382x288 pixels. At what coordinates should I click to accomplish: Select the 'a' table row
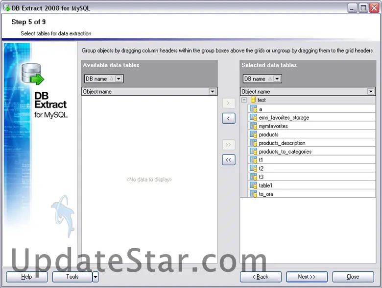(311, 109)
